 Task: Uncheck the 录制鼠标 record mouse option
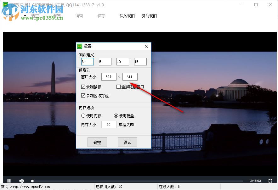pos(84,87)
